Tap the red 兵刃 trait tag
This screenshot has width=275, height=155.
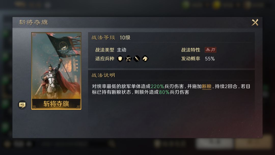[x=211, y=50]
